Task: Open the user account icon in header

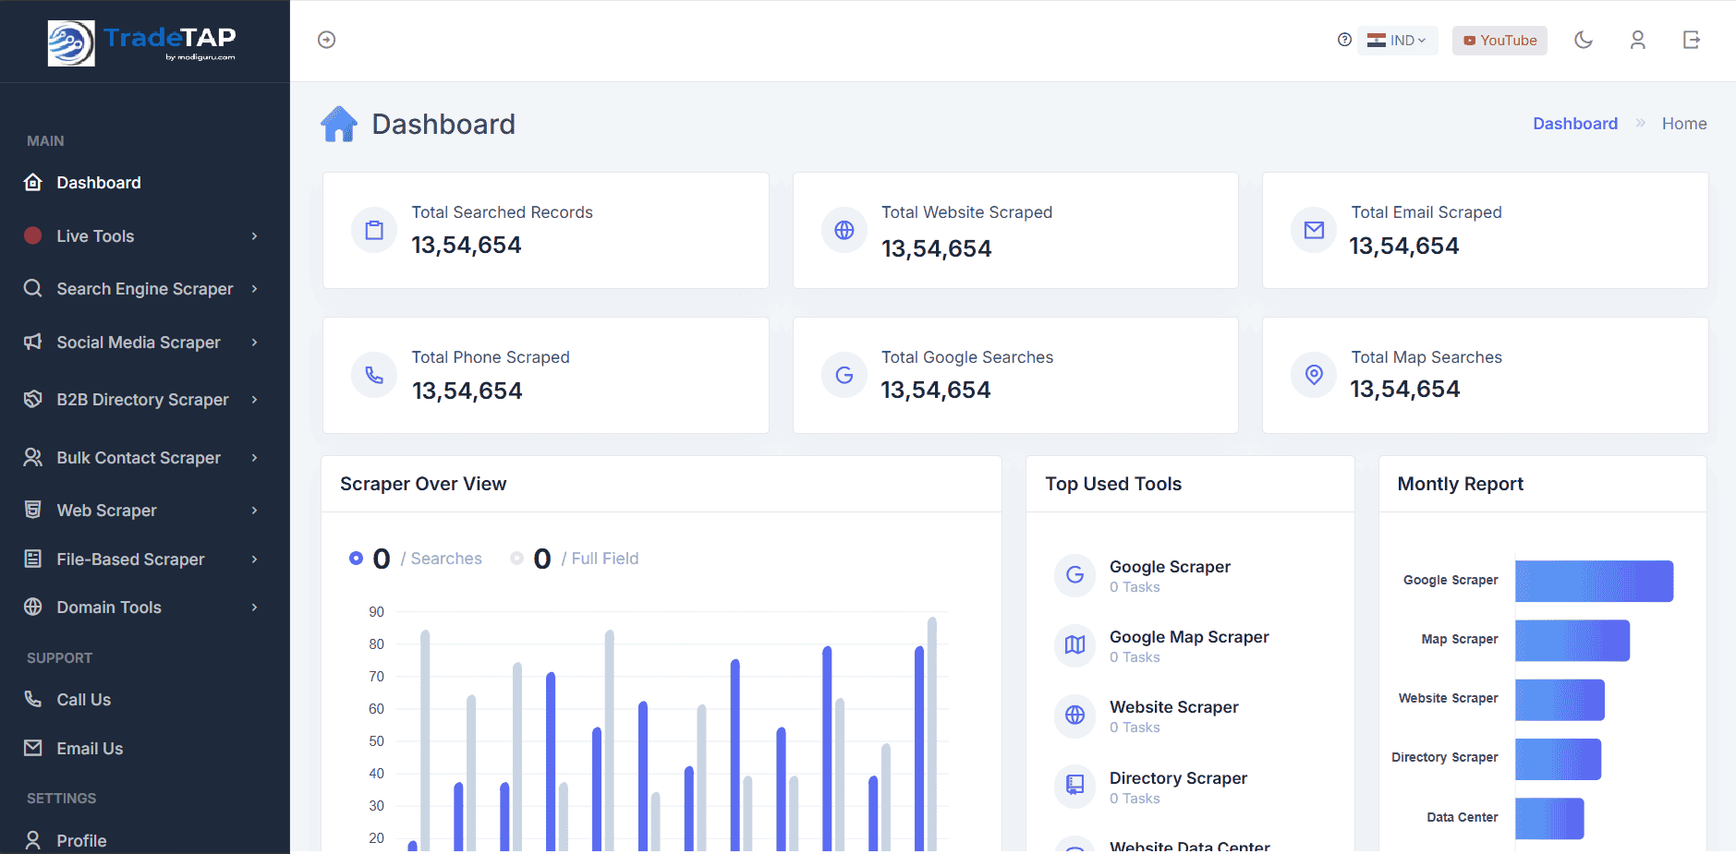Action: pyautogui.click(x=1638, y=40)
